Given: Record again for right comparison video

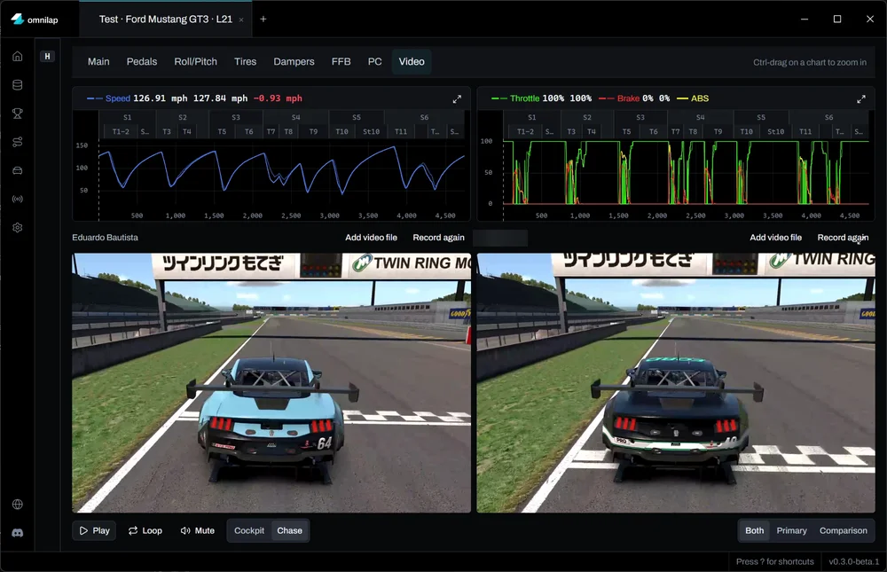Looking at the screenshot, I should (x=843, y=238).
